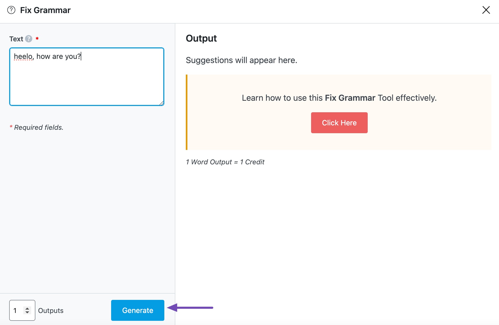Click the number of Outputs field
Viewport: 499px width, 325px height.
(x=22, y=310)
